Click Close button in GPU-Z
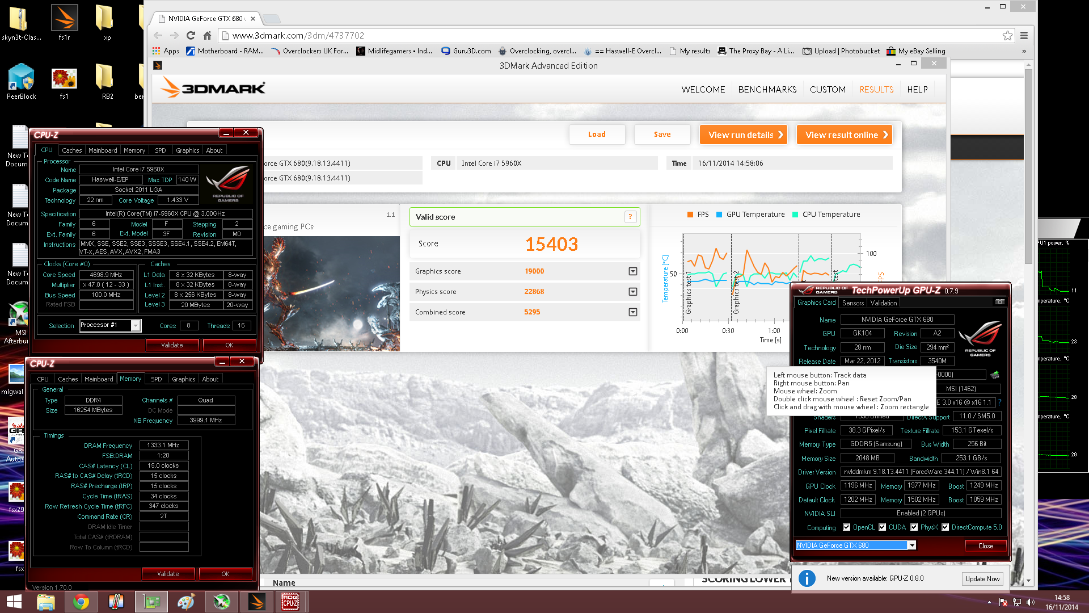This screenshot has height=613, width=1089. pos(986,546)
